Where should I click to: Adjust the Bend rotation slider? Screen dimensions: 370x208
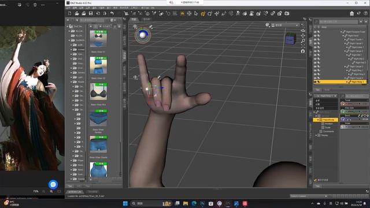[354, 119]
